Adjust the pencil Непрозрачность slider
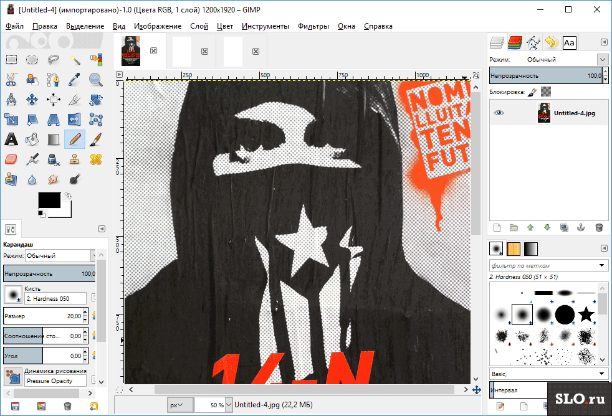Viewport: 612px width, 416px height. (50, 273)
